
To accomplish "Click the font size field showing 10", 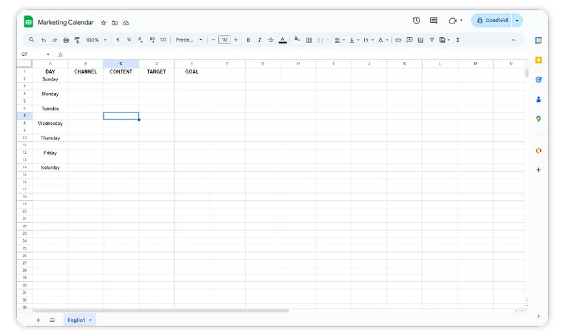I will click(225, 40).
